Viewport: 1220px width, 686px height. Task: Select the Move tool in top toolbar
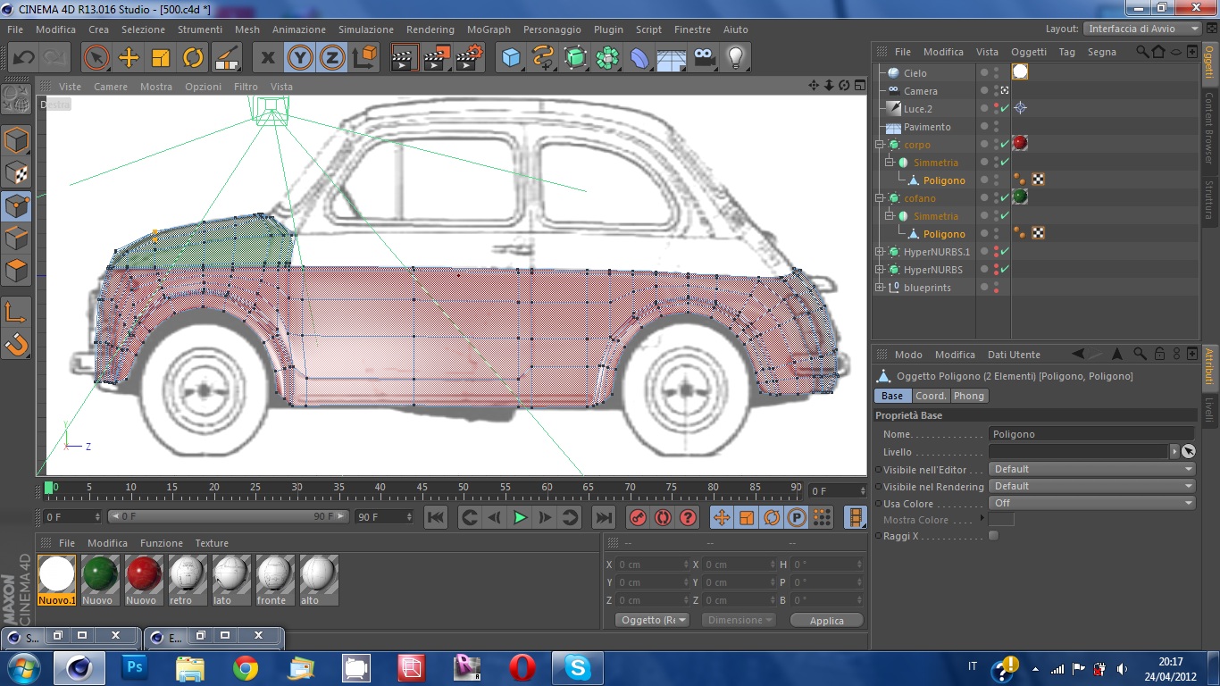tap(129, 58)
